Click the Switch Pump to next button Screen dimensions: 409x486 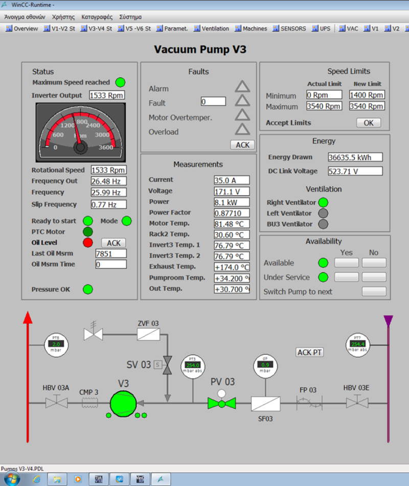[374, 291]
